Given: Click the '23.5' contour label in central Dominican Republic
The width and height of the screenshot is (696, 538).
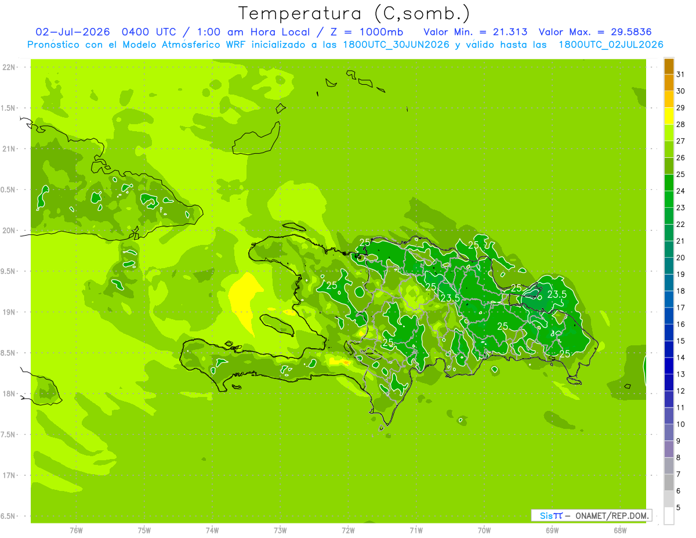Looking at the screenshot, I should tap(450, 298).
